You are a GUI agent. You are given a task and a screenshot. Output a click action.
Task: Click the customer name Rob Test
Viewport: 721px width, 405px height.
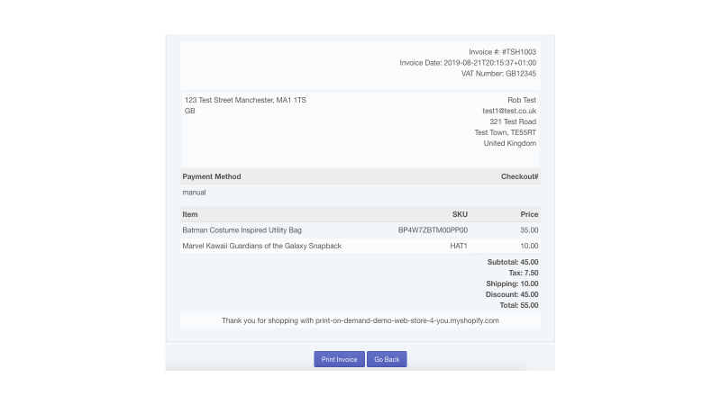(522, 100)
